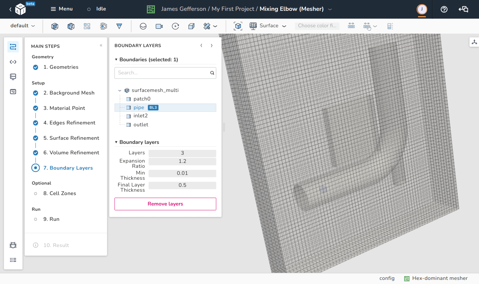Open the default view preset dropdown
Screen dimensions: 479x284
(22, 26)
